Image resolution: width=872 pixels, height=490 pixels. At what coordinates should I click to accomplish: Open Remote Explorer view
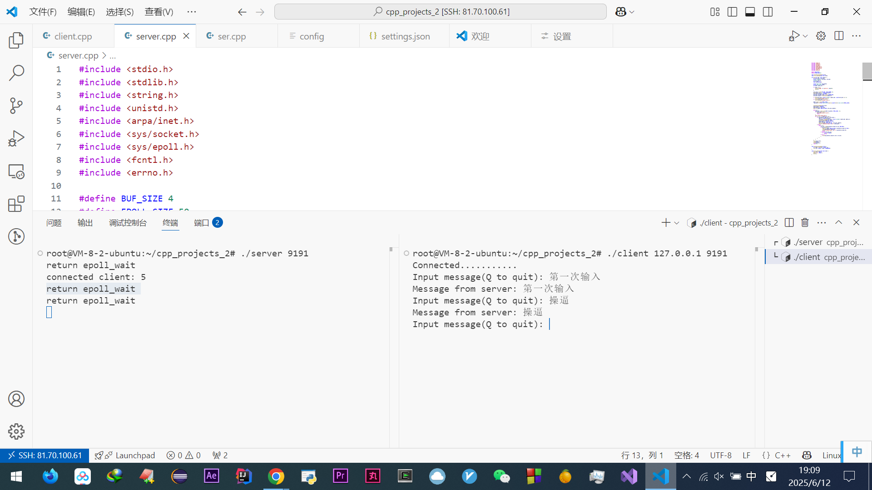click(x=16, y=171)
